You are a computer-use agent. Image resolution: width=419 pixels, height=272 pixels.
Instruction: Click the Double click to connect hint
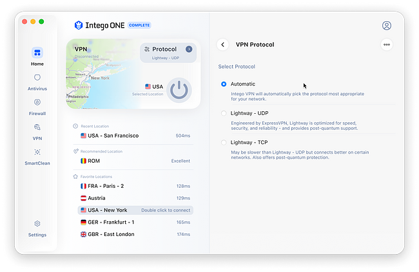tap(166, 210)
